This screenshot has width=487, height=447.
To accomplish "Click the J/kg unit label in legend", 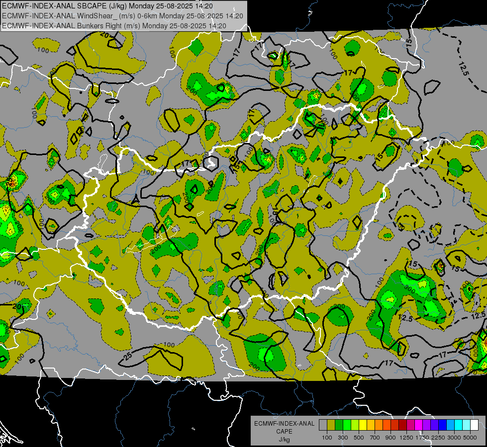I will pos(284,440).
